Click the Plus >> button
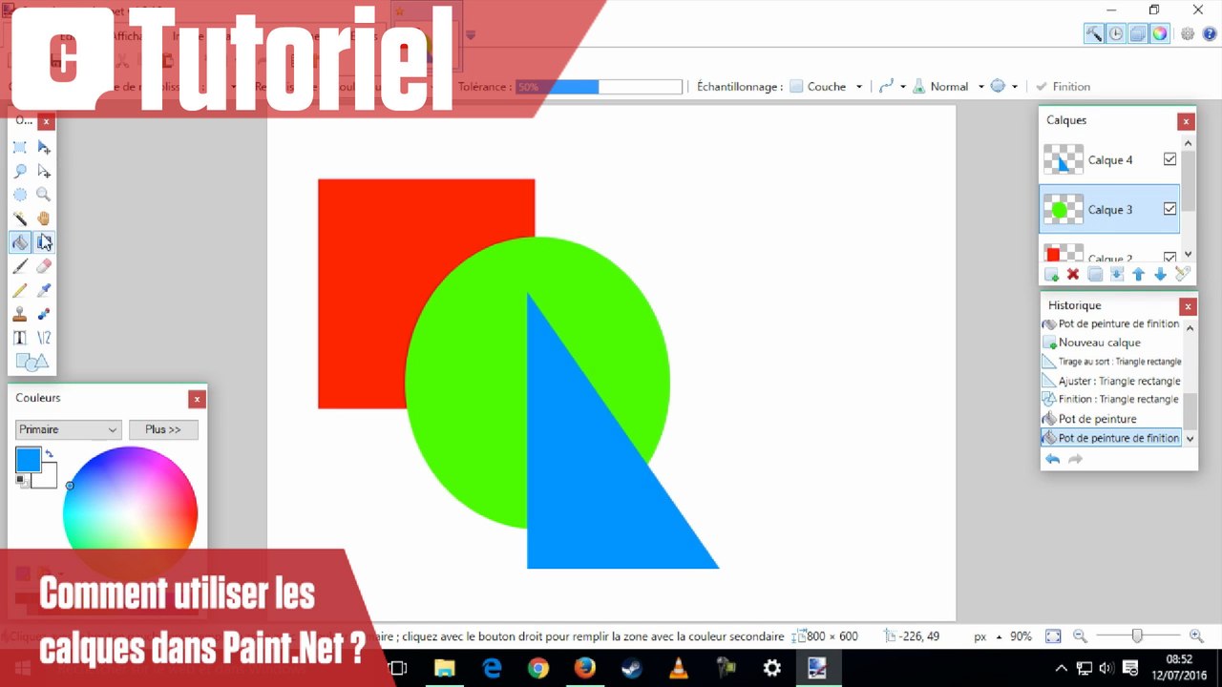The height and width of the screenshot is (687, 1222). [x=163, y=429]
